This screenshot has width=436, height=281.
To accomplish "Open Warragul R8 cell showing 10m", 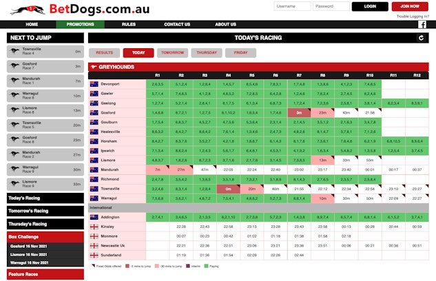I will click(x=322, y=198).
